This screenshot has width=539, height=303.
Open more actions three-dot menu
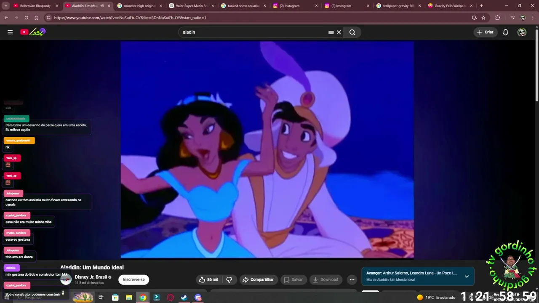pos(352,279)
